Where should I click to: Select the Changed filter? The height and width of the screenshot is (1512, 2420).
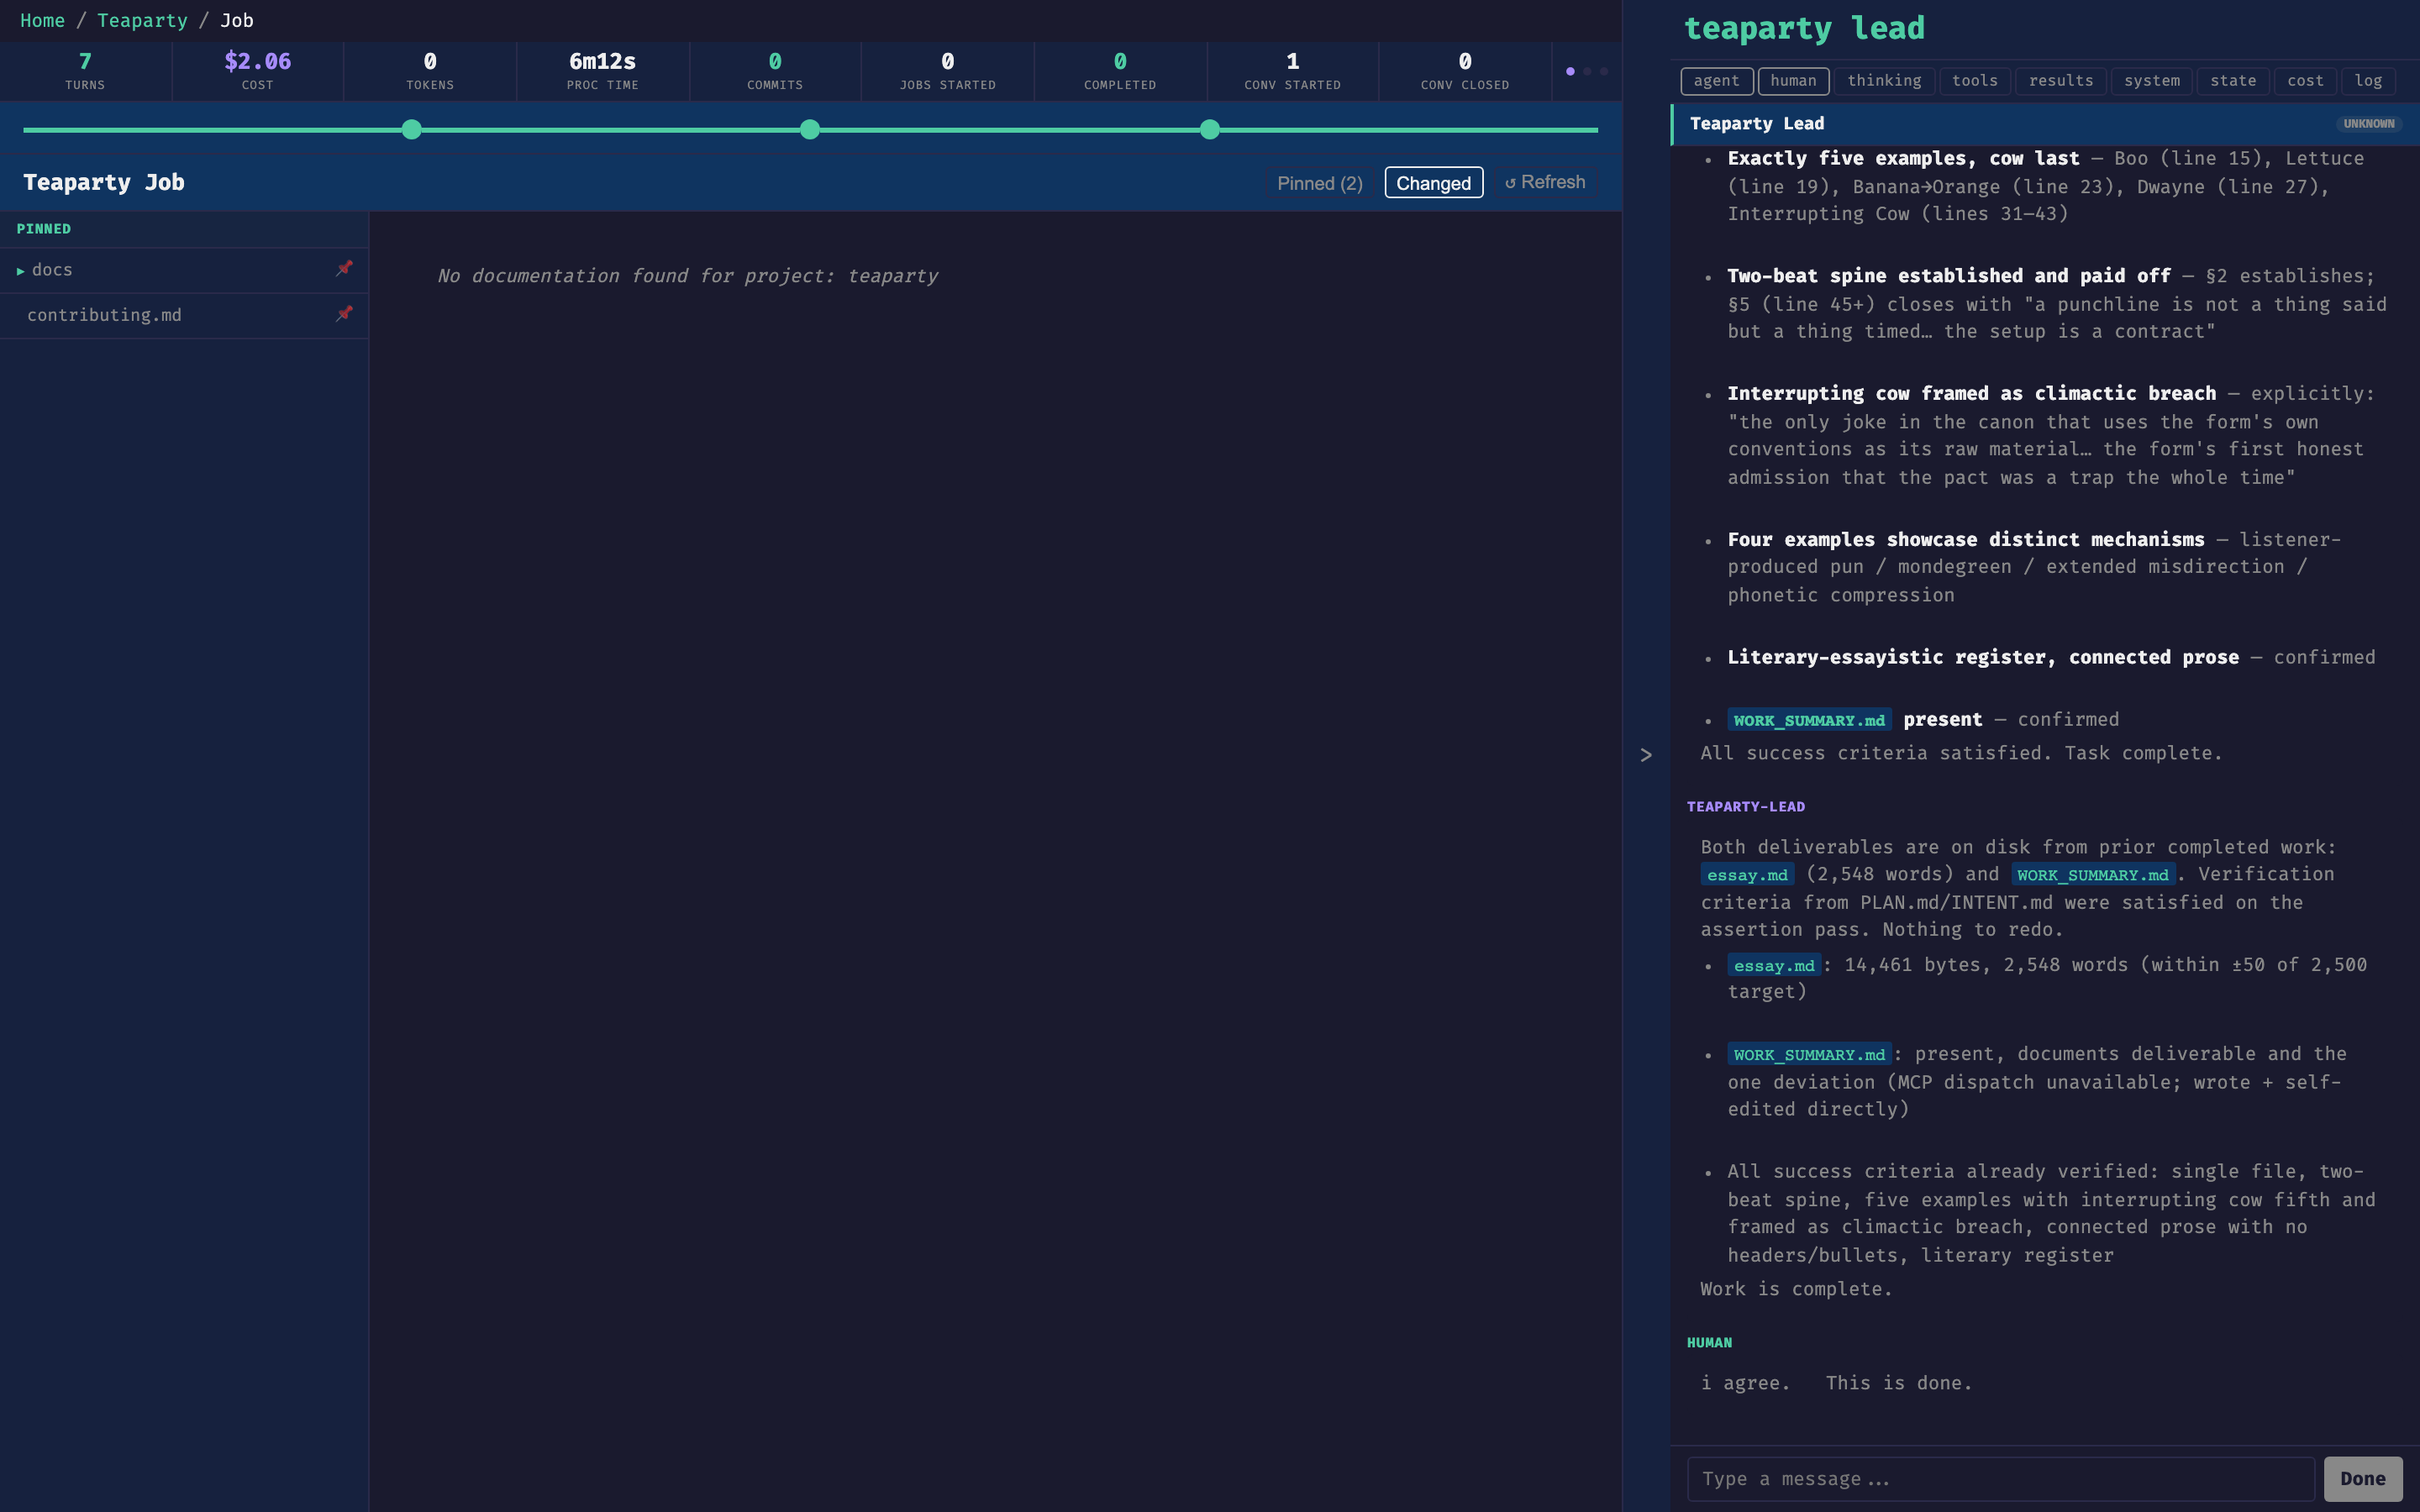tap(1433, 183)
